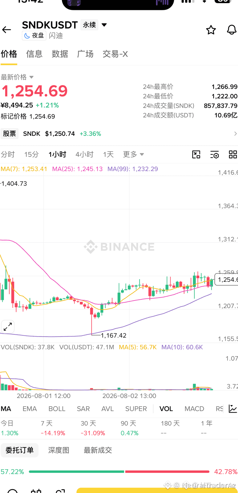Tap the 今日 1.30% performance
The image size is (238, 493).
click(x=10, y=428)
